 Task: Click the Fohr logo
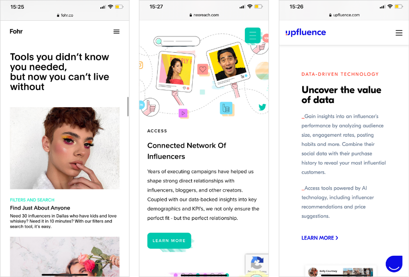point(16,31)
